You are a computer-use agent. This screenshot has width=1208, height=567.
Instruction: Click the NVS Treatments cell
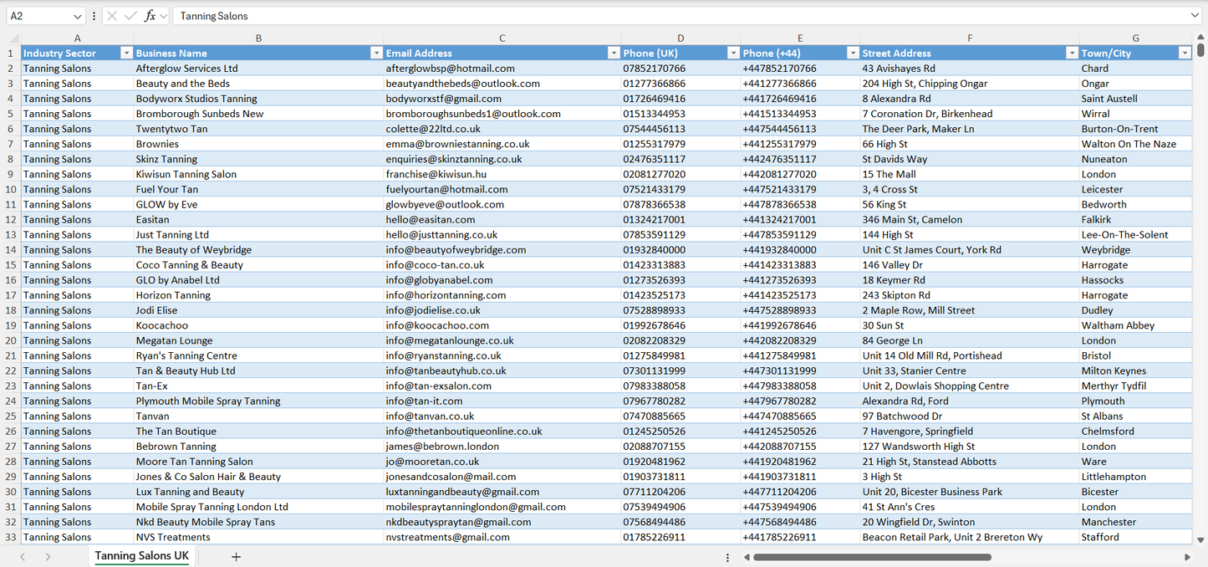click(x=258, y=537)
